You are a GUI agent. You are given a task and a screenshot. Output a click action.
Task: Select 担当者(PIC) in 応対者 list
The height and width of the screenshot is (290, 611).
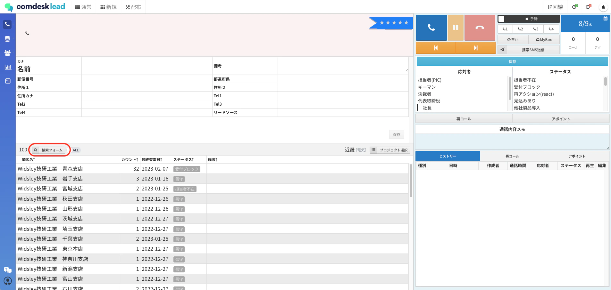click(x=430, y=80)
